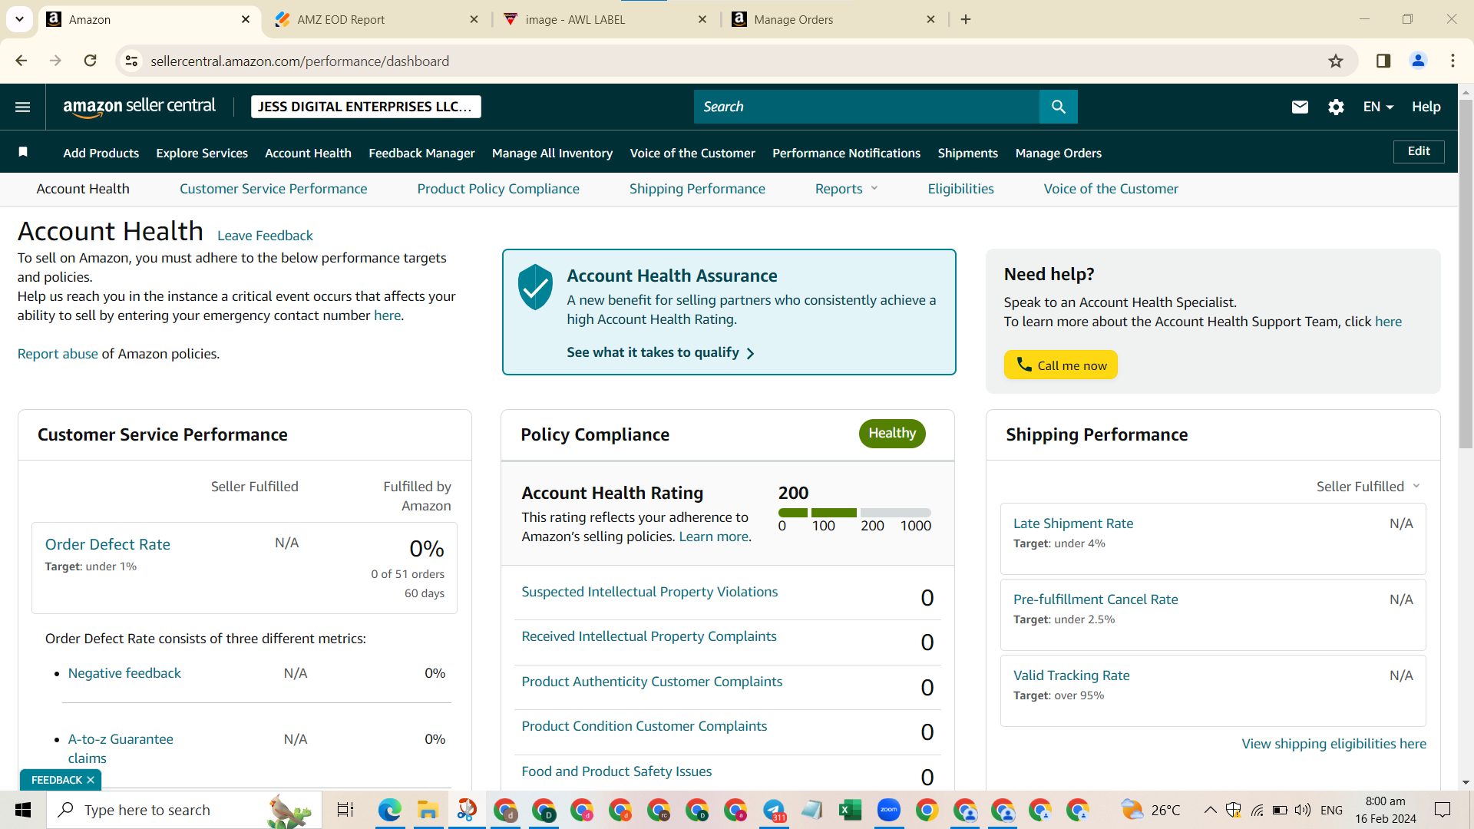The width and height of the screenshot is (1474, 829).
Task: Open File Explorer from the taskbar
Action: 428,810
